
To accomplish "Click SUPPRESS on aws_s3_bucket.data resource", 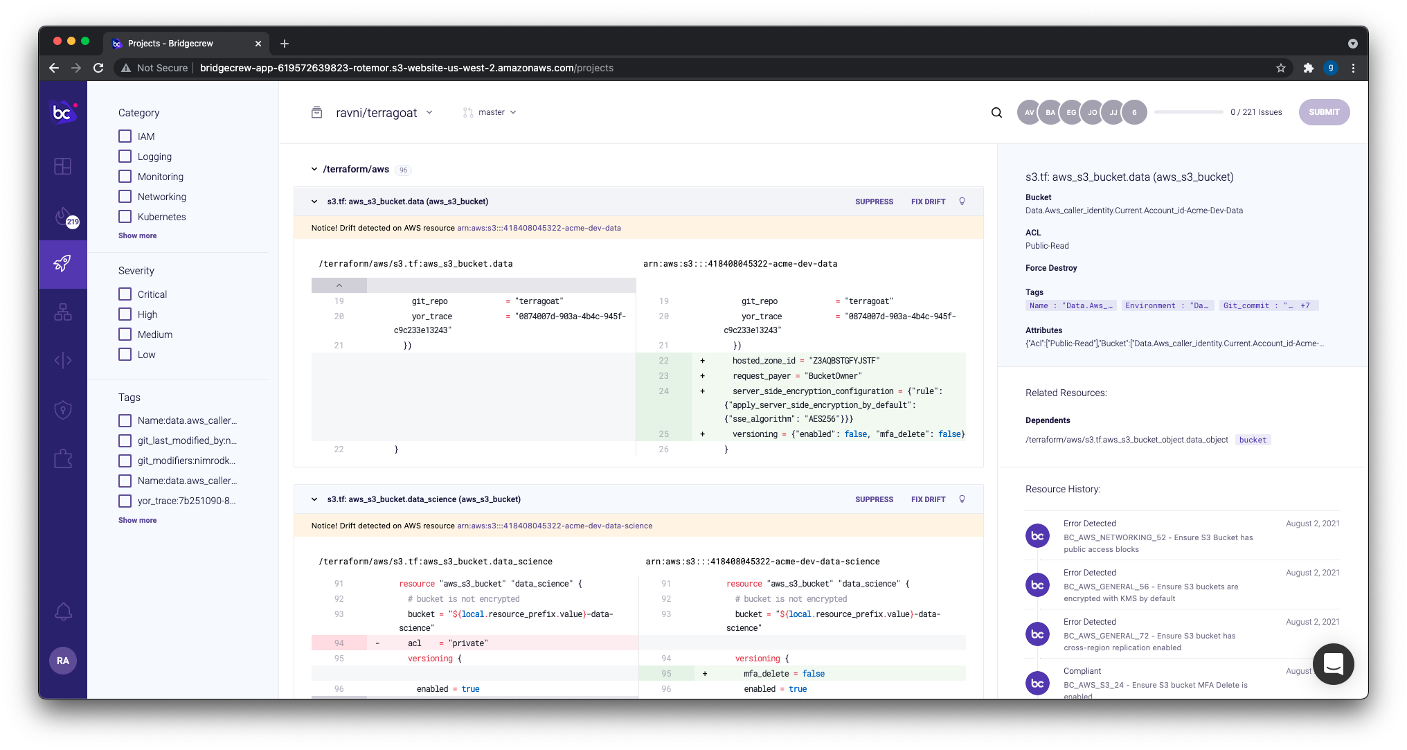I will (x=874, y=202).
